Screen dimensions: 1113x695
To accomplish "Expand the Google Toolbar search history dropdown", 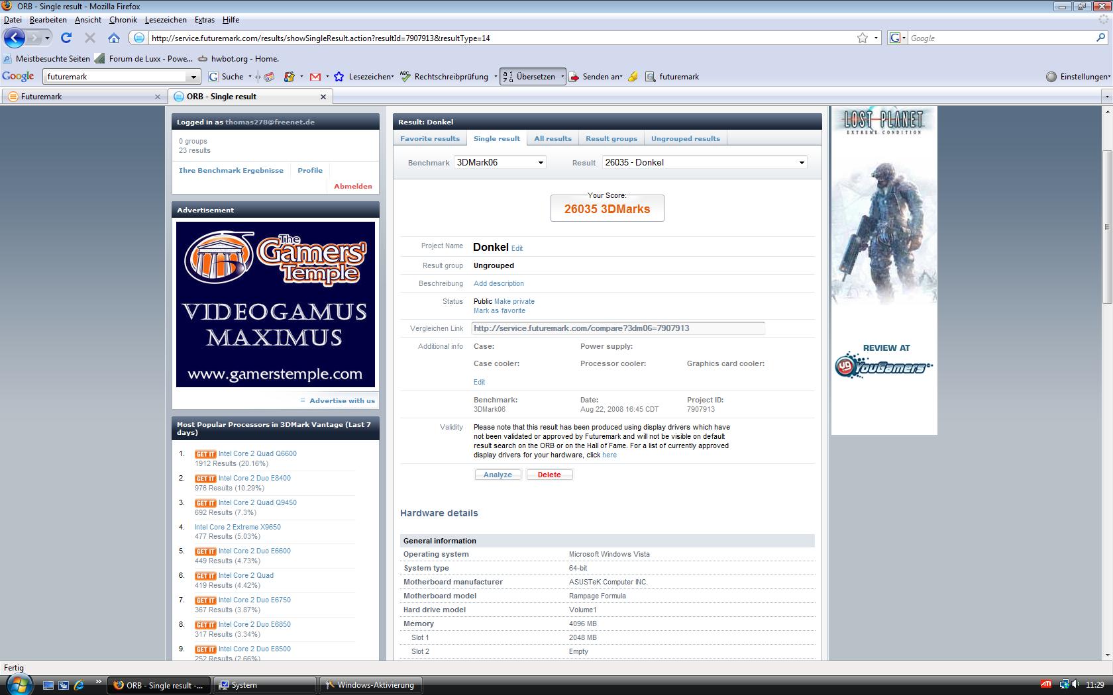I will 193,77.
